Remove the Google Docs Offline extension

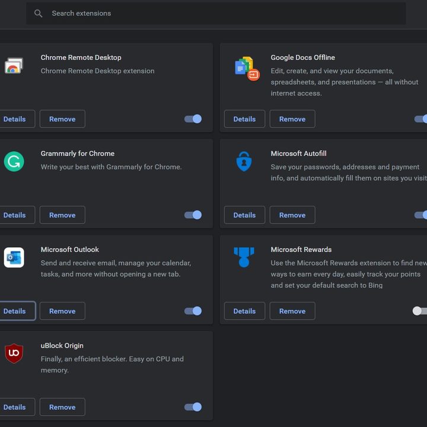click(292, 119)
